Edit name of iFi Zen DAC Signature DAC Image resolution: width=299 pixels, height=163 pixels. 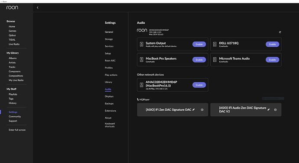point(194,109)
